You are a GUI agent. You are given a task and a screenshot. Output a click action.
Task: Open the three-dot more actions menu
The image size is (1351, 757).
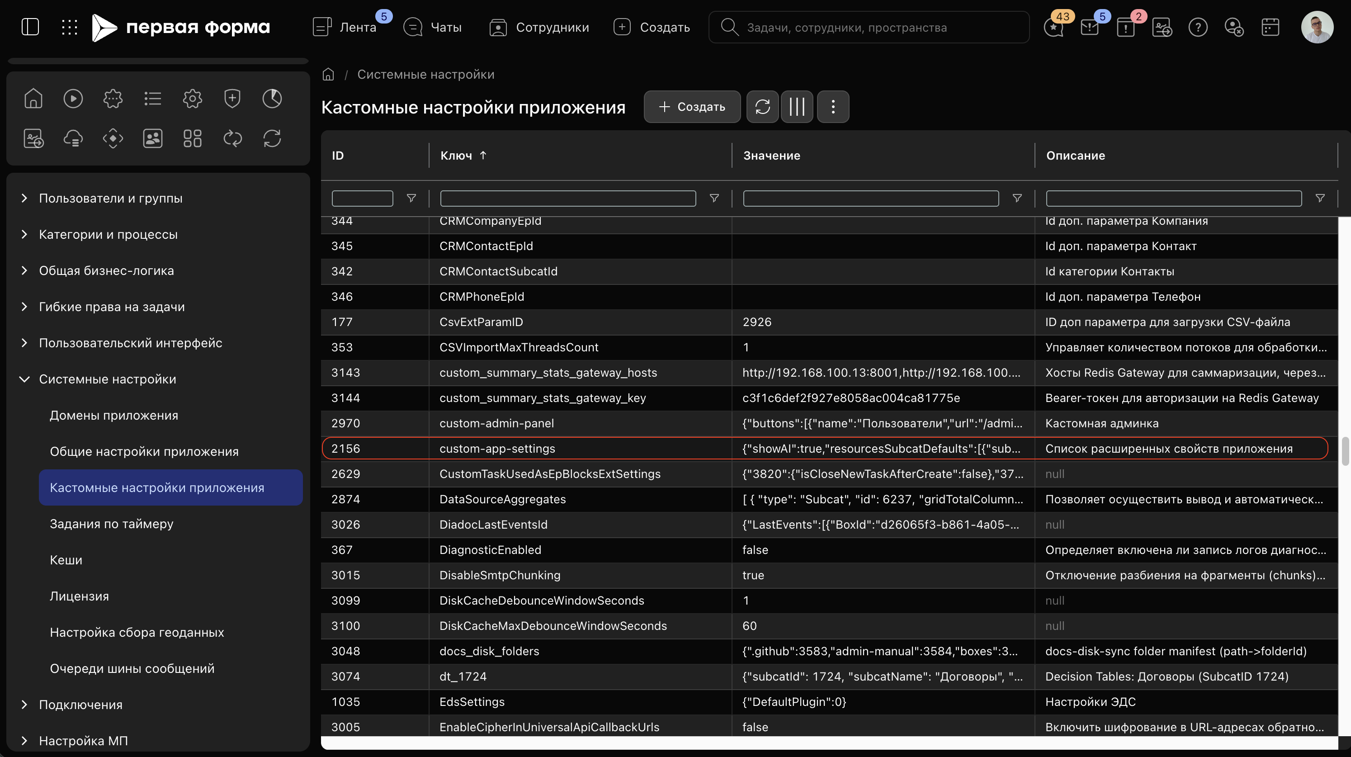tap(833, 106)
